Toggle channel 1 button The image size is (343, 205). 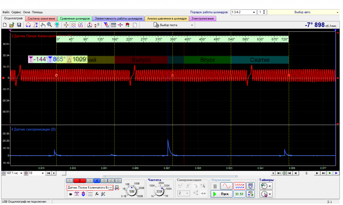(70, 181)
